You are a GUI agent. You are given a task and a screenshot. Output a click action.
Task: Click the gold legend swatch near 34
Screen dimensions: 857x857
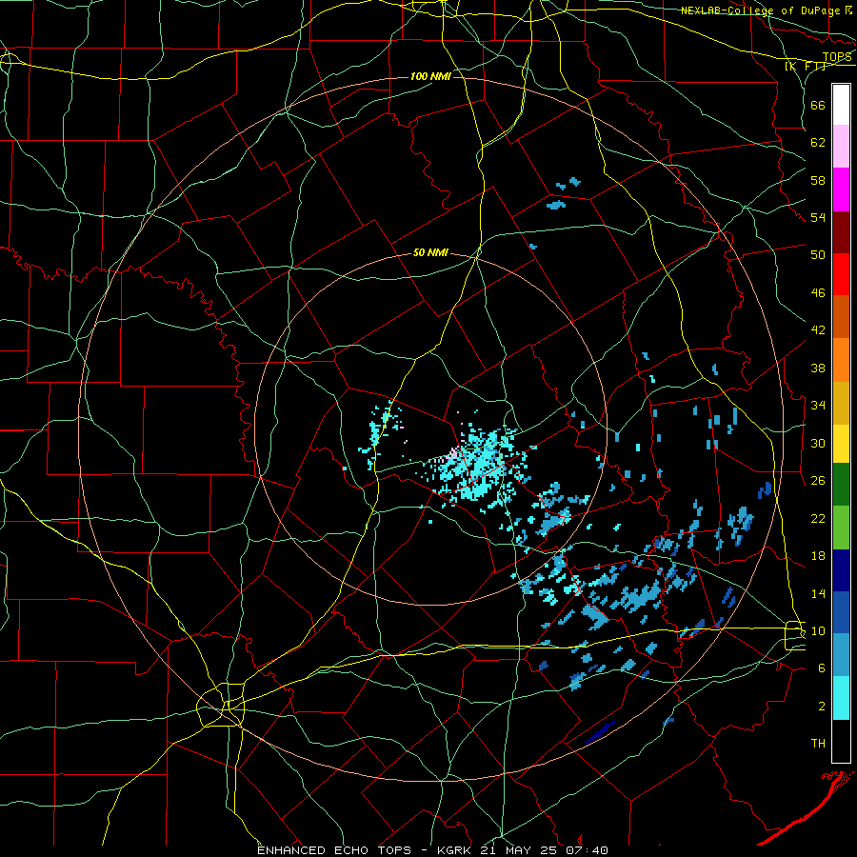pyautogui.click(x=841, y=403)
